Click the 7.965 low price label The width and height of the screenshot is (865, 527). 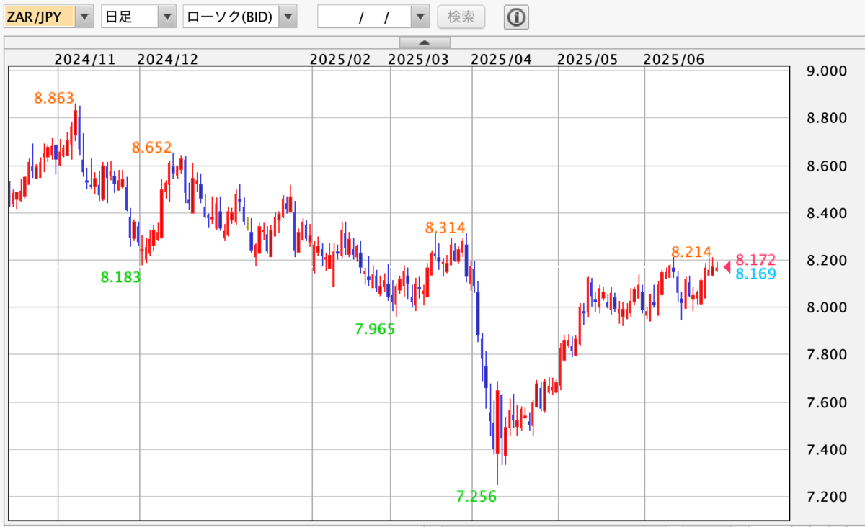[x=375, y=329]
